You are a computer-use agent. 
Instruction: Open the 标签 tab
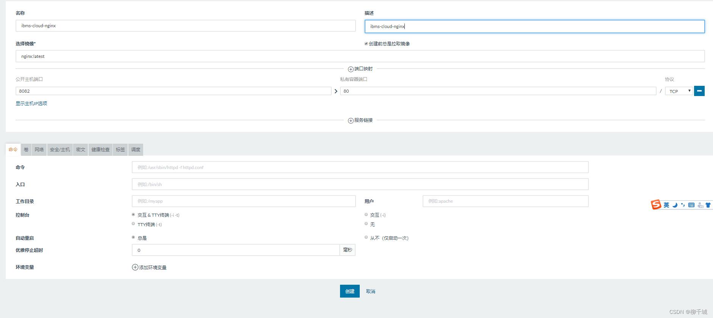click(x=120, y=150)
